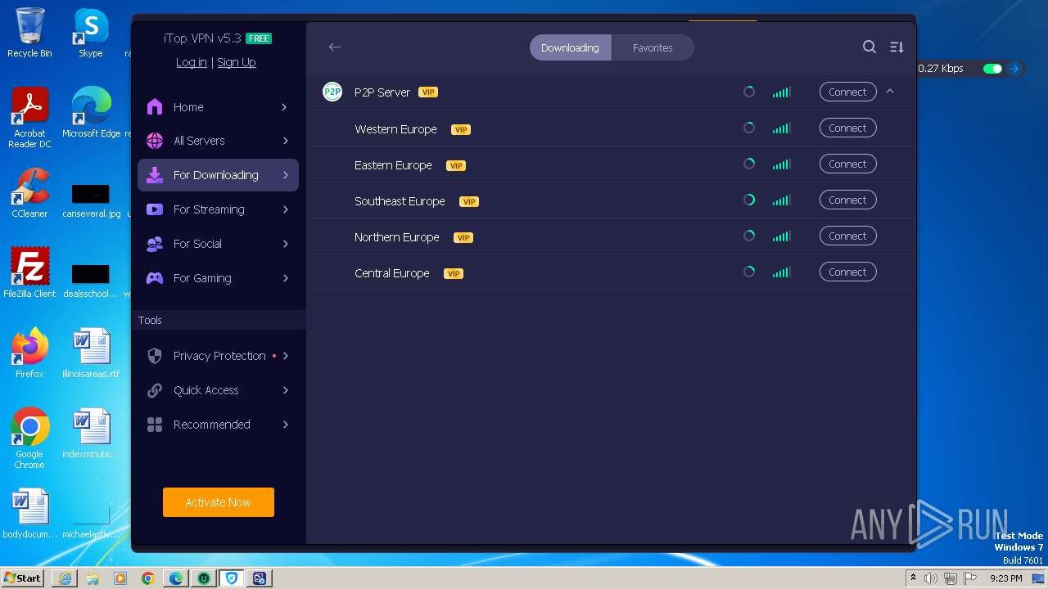Expand the For Gaming chevron
This screenshot has width=1048, height=589.
pyautogui.click(x=284, y=278)
